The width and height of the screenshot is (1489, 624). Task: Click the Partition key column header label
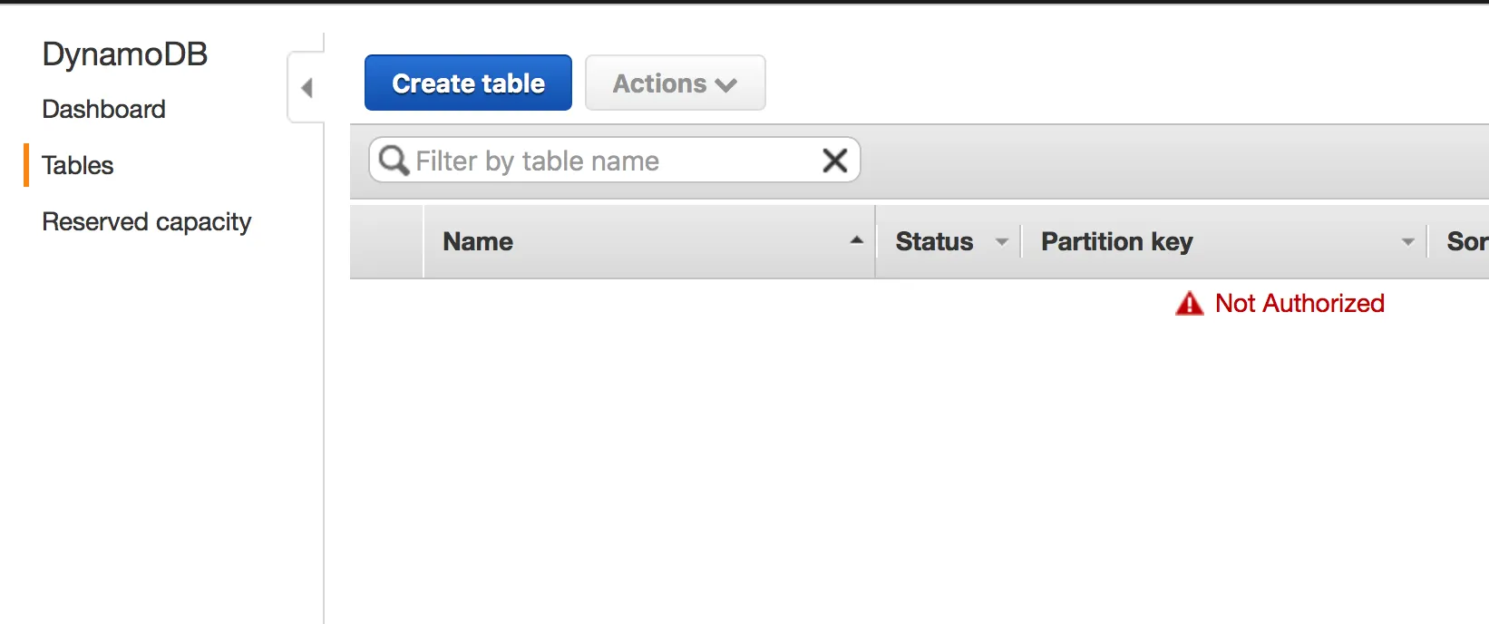click(1116, 241)
